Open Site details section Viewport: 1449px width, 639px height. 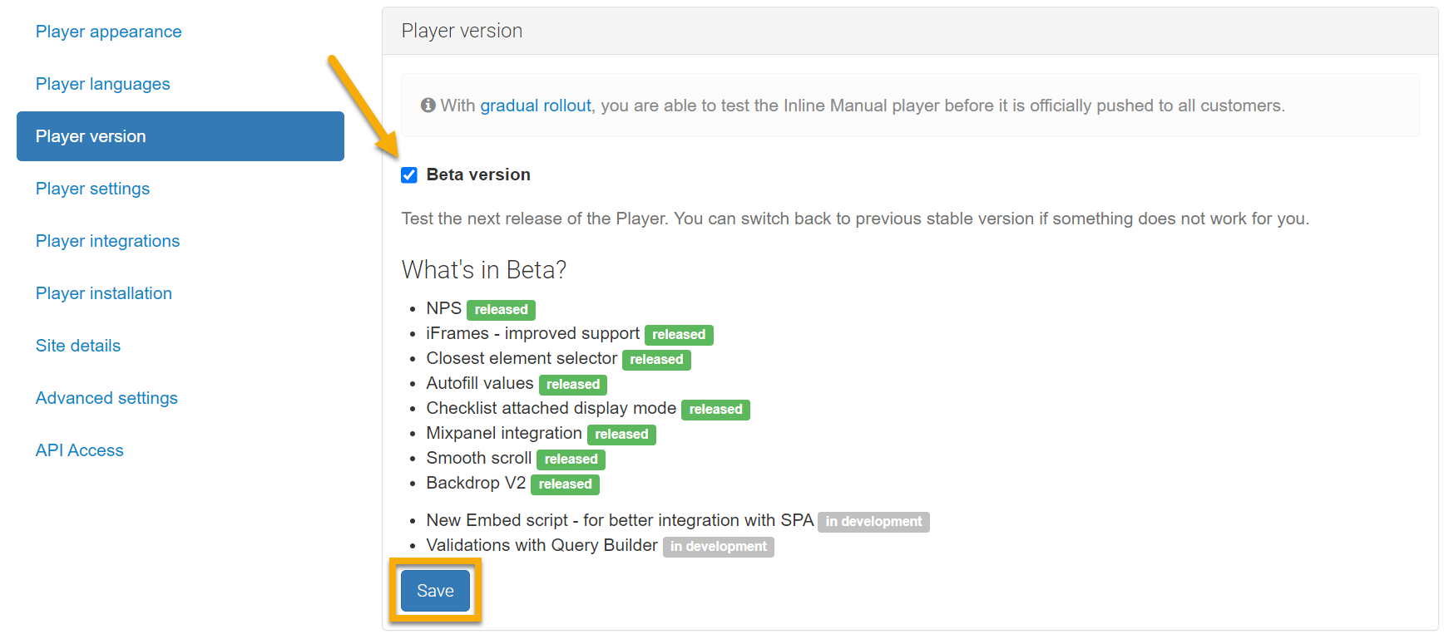pyautogui.click(x=78, y=346)
